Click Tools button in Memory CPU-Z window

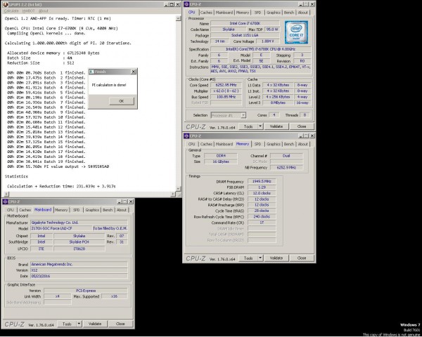tap(248, 258)
